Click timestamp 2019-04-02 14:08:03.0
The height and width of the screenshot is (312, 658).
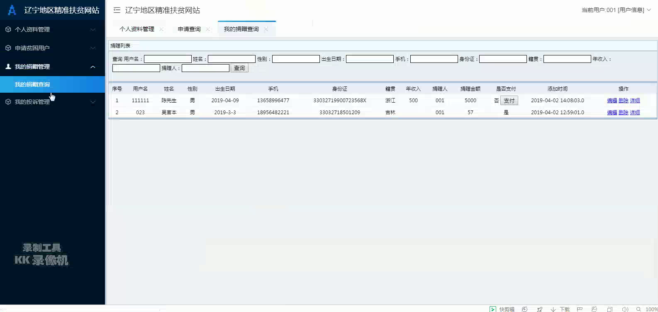557,101
